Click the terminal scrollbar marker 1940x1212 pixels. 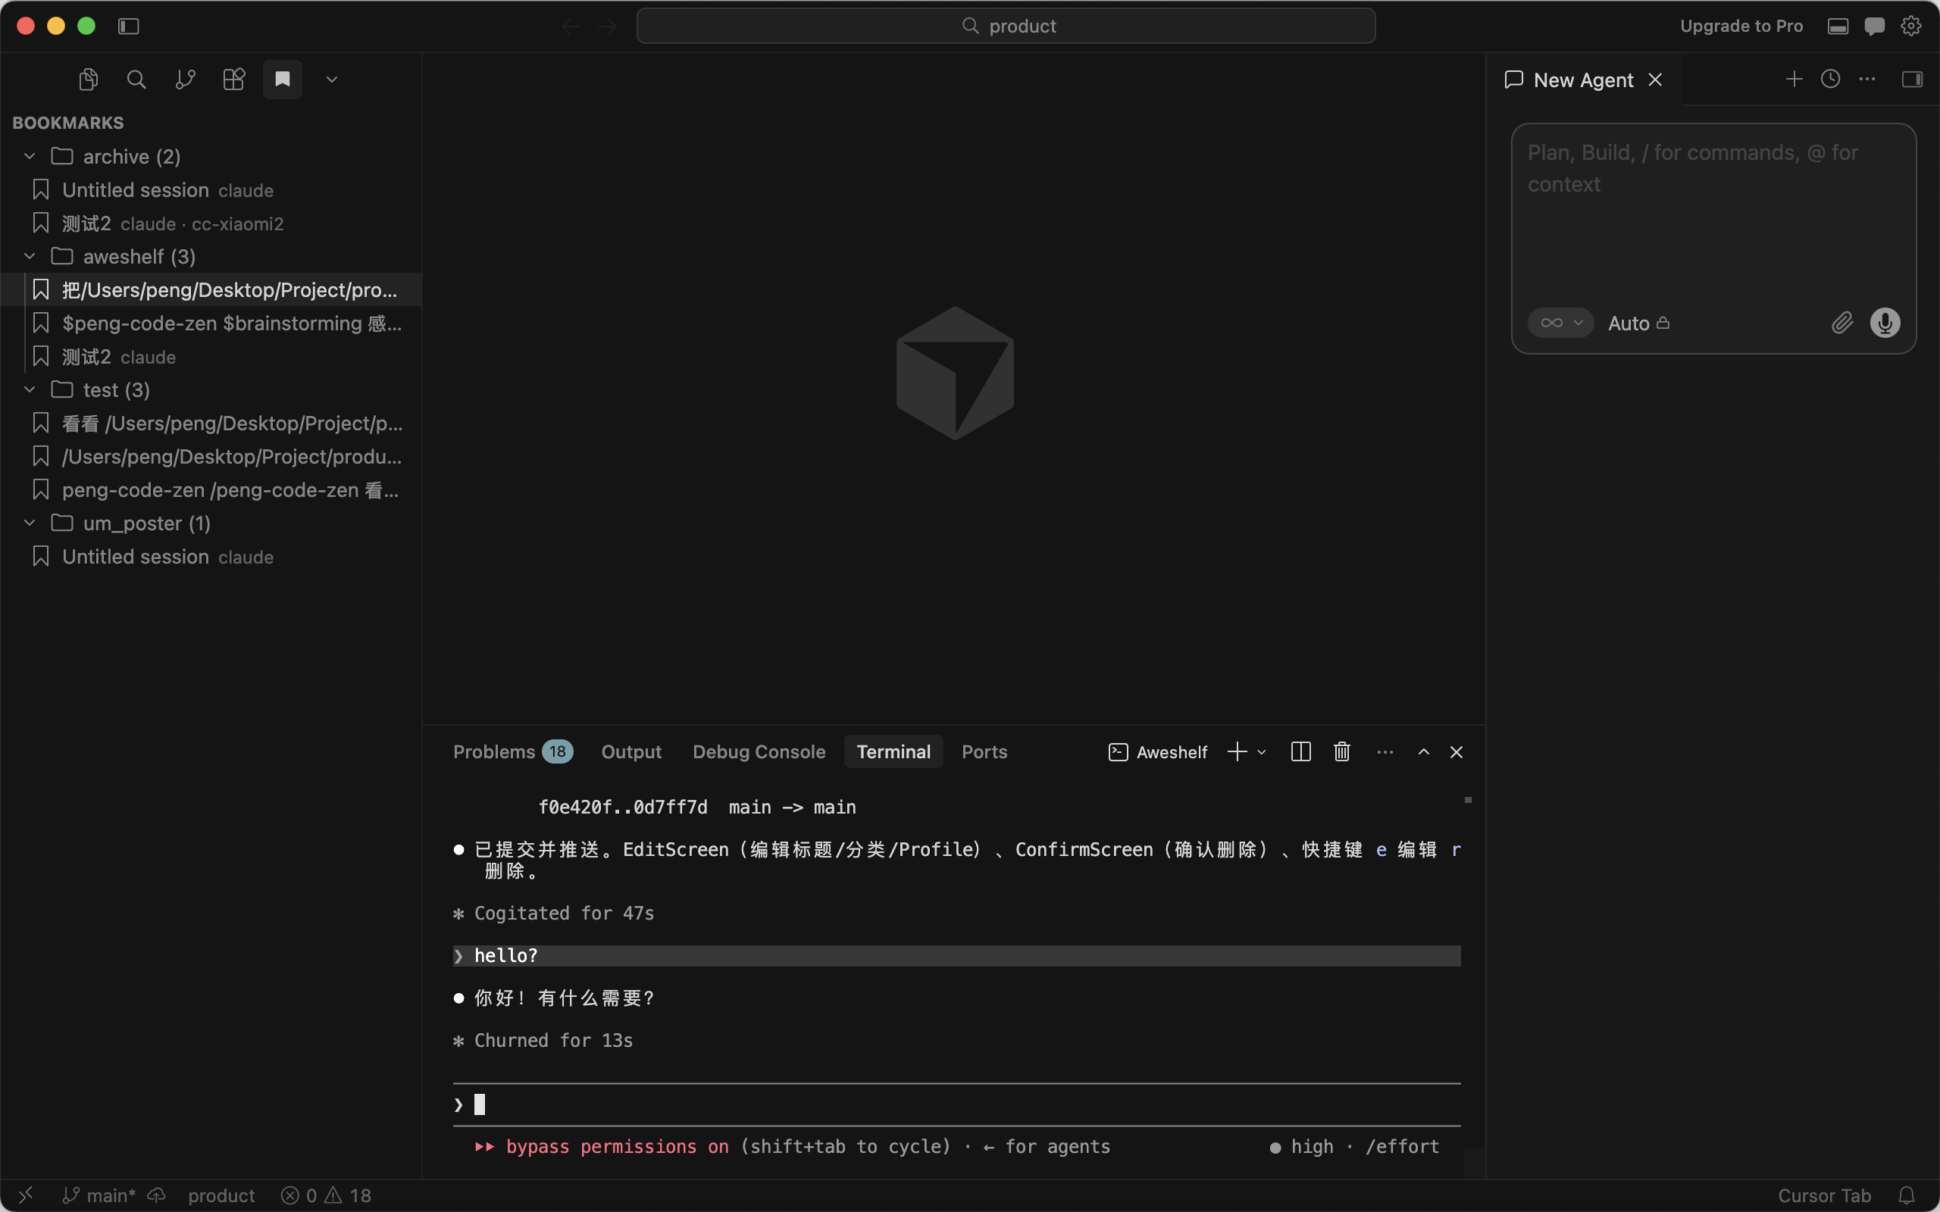coord(1468,800)
